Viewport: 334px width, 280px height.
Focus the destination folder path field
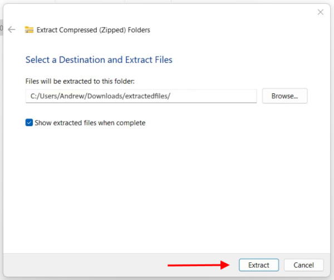point(141,96)
